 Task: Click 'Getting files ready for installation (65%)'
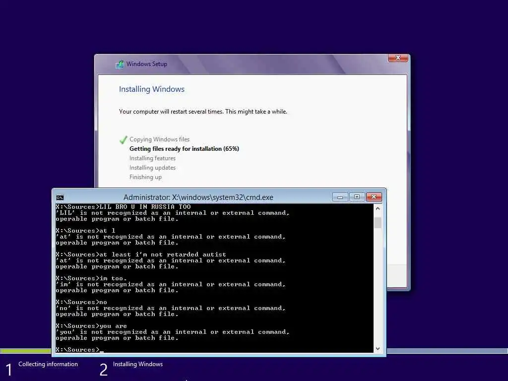point(184,149)
